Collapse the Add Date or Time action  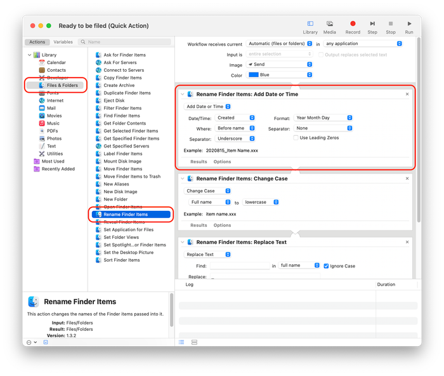(x=183, y=94)
